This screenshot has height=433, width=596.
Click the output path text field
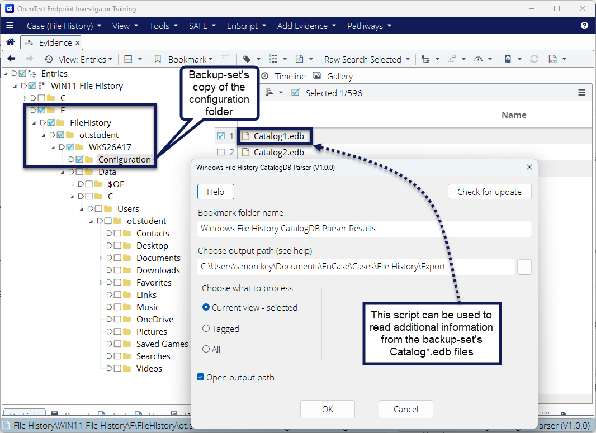(356, 267)
